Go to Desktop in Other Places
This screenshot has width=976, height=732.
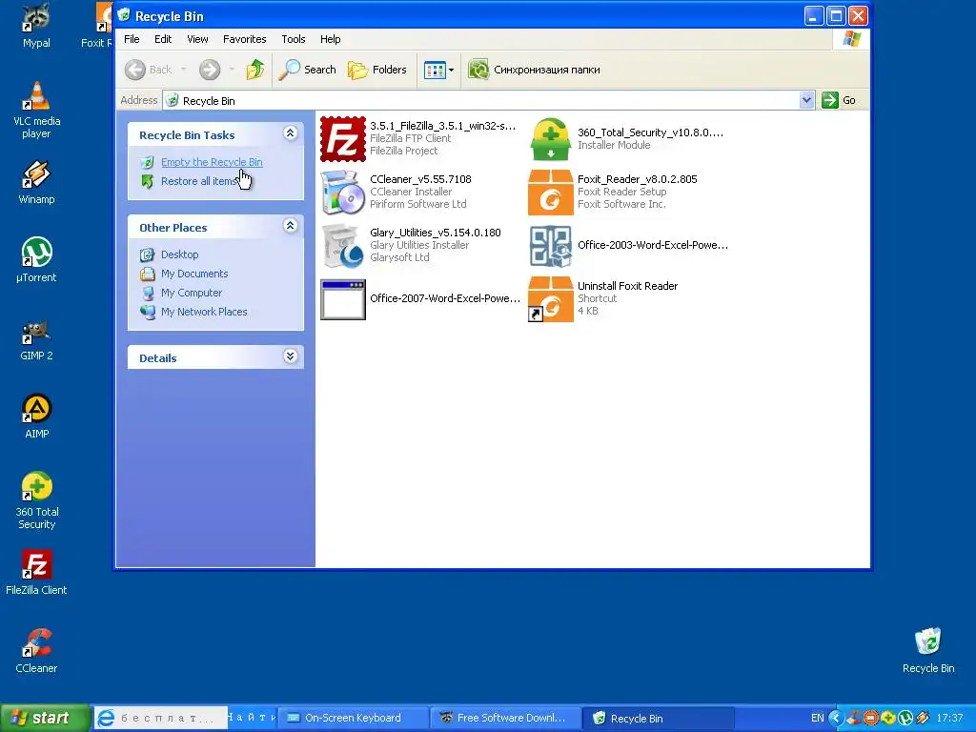tap(179, 254)
